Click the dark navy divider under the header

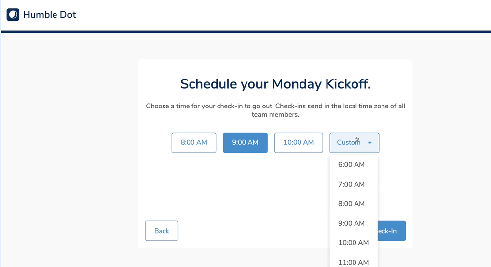click(245, 32)
